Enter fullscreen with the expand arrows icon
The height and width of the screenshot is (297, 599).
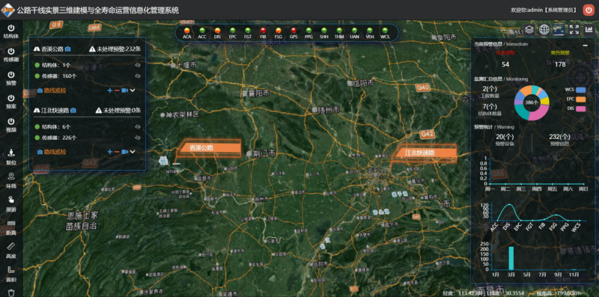574,29
